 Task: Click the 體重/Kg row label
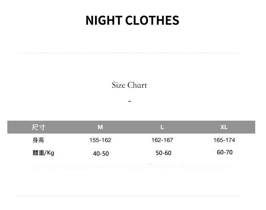(43, 153)
